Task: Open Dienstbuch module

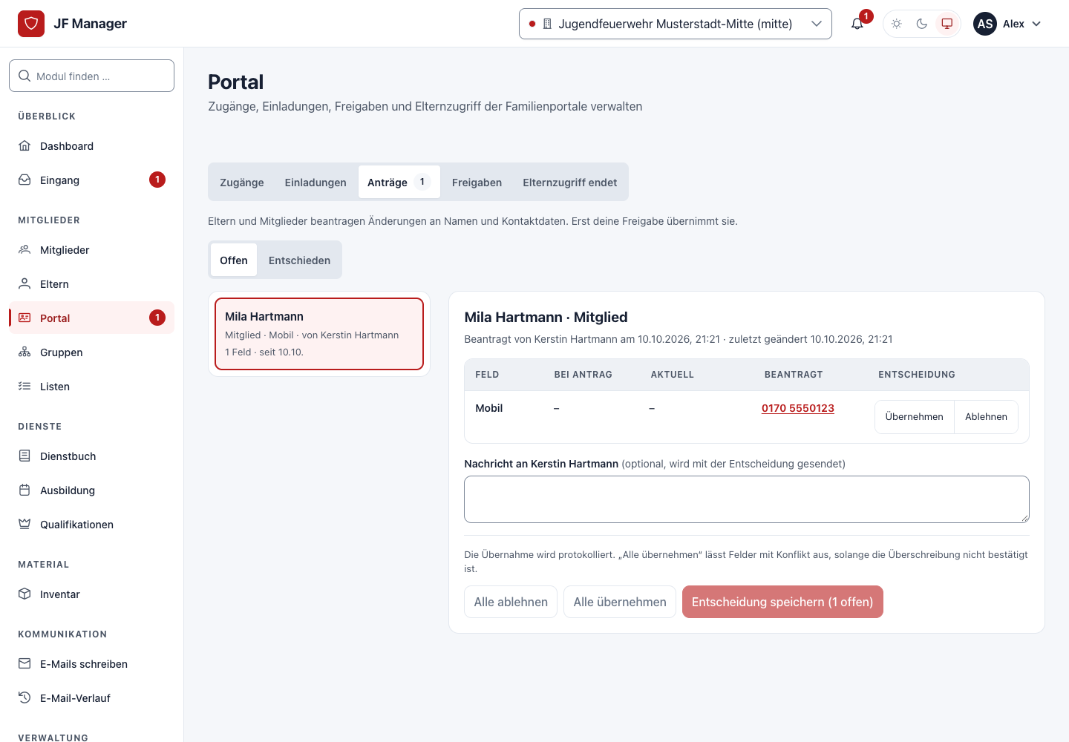Action: click(91, 456)
